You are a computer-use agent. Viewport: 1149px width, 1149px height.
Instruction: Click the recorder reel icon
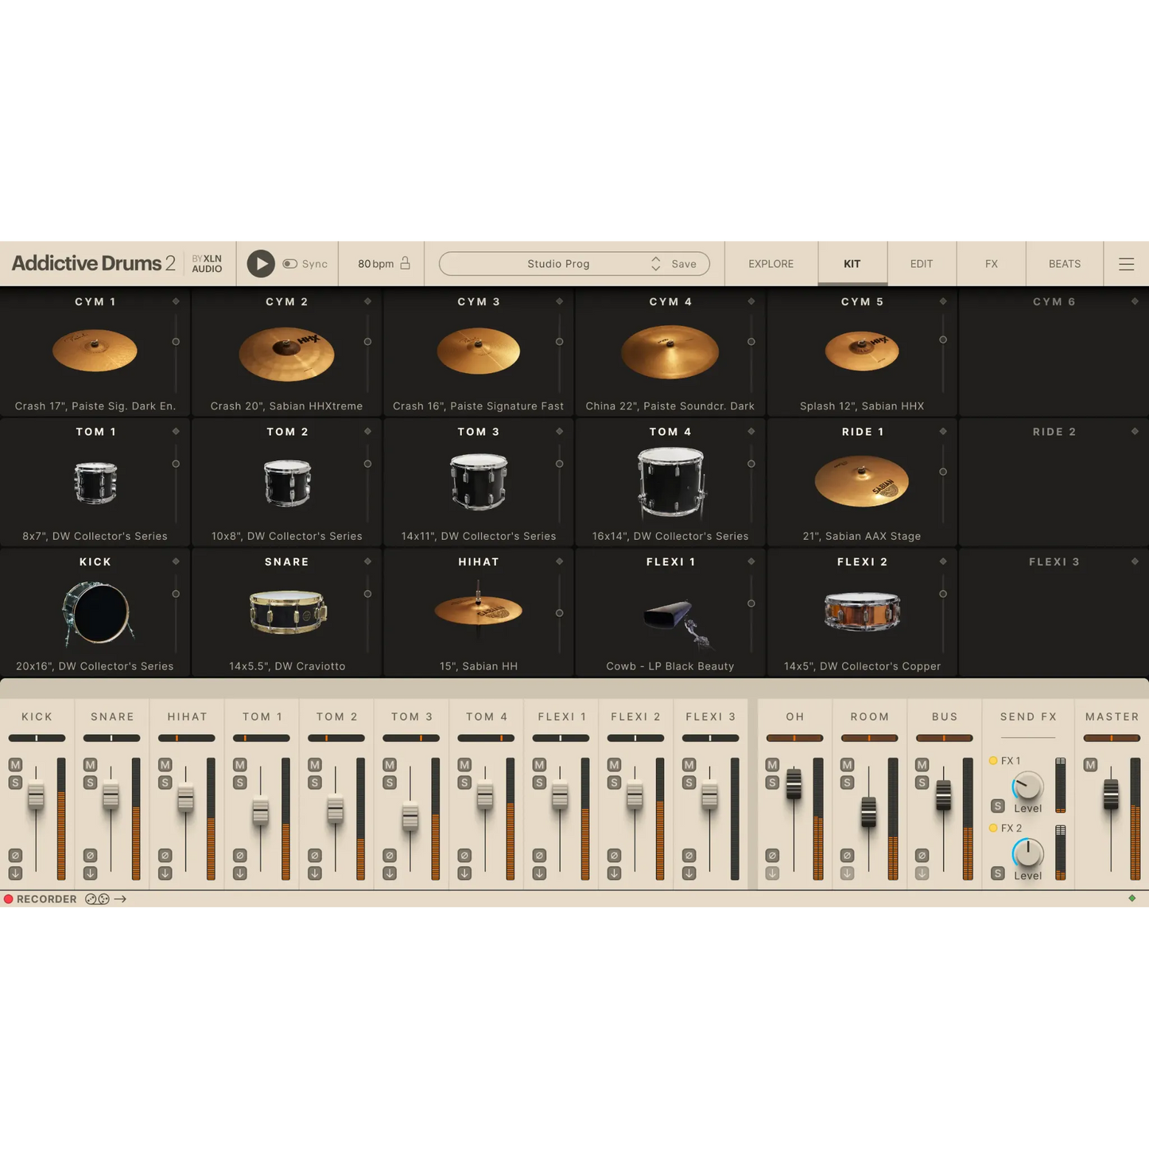(96, 899)
